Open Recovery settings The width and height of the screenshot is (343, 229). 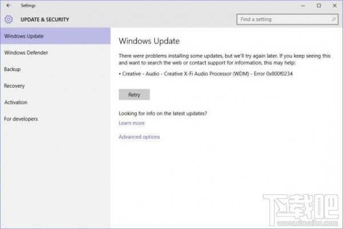coord(55,86)
